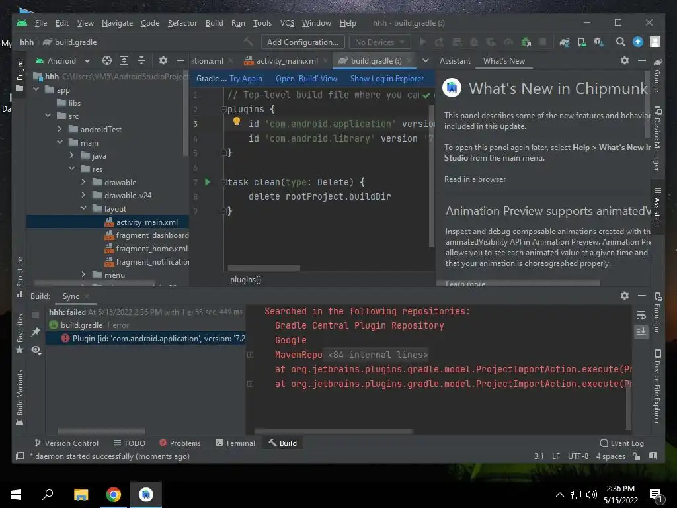Click status bar tool windows square icon

(19, 456)
